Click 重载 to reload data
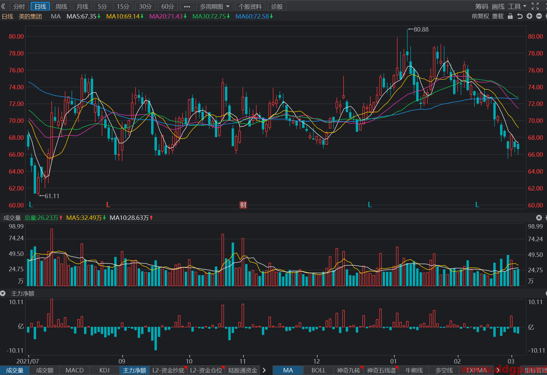Screen dimensions: 547x375 coord(498,16)
